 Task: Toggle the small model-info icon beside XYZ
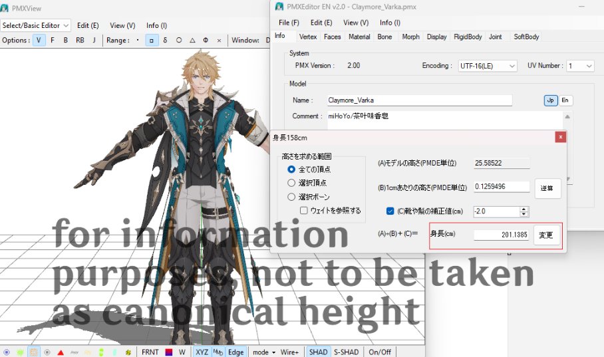coord(218,352)
